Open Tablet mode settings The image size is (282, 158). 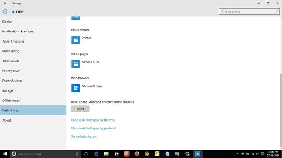tap(33, 61)
